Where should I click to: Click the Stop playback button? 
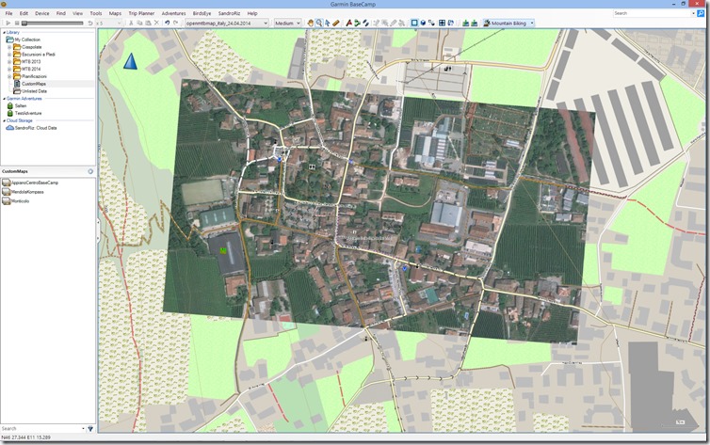point(17,24)
